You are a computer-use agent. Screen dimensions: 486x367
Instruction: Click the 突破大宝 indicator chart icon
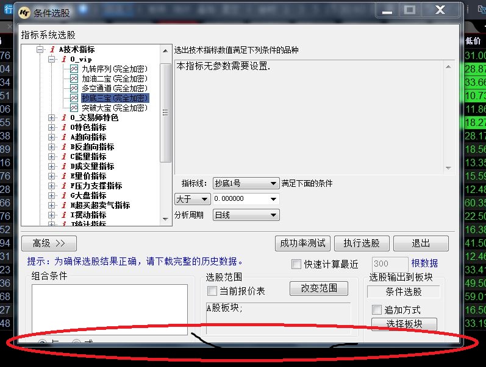point(74,108)
